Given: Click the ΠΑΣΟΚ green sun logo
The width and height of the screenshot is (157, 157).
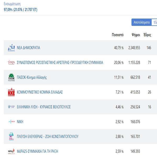Looking at the screenshot, I should click(x=11, y=77).
